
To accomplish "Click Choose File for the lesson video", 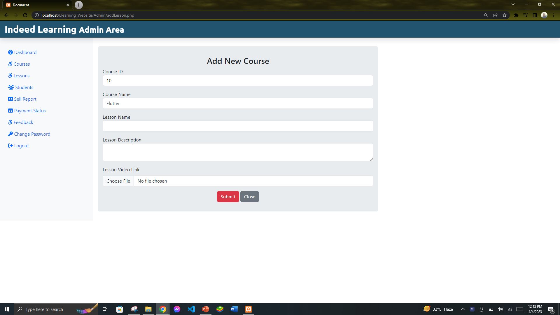I will coord(118,181).
